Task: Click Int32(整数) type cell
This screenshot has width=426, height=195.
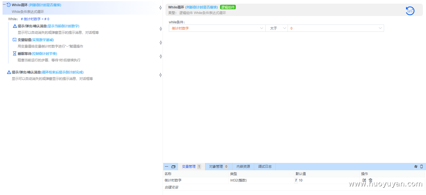Action: pos(261,180)
